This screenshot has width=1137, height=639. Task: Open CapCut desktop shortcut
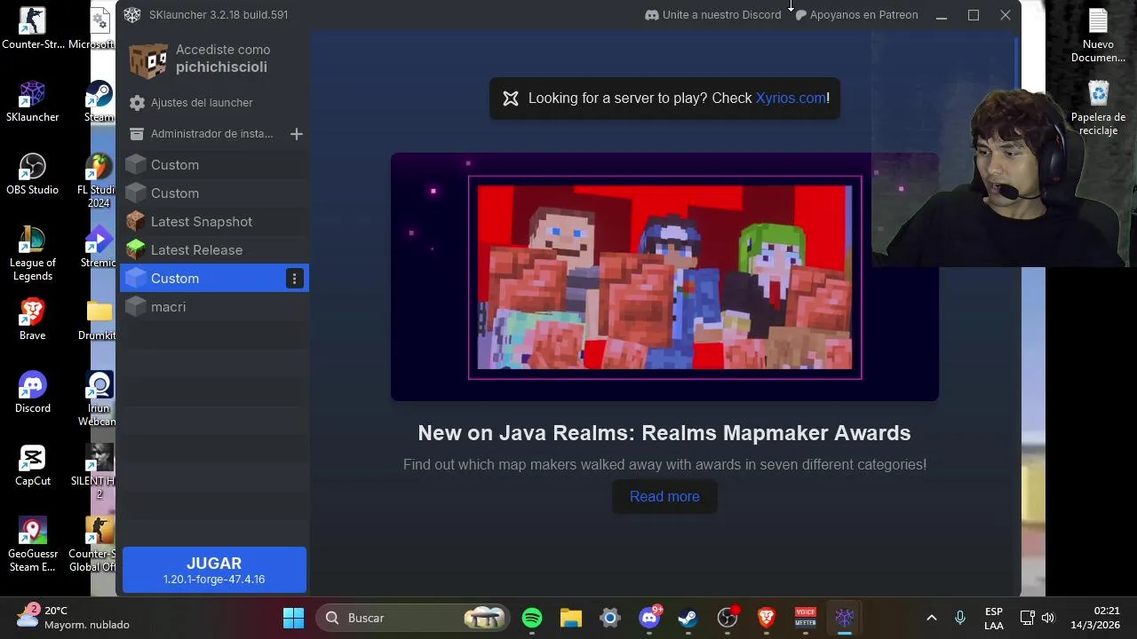click(x=32, y=465)
